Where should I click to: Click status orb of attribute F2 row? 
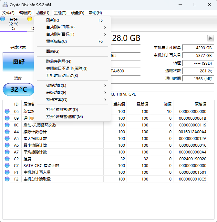[x=7, y=179]
